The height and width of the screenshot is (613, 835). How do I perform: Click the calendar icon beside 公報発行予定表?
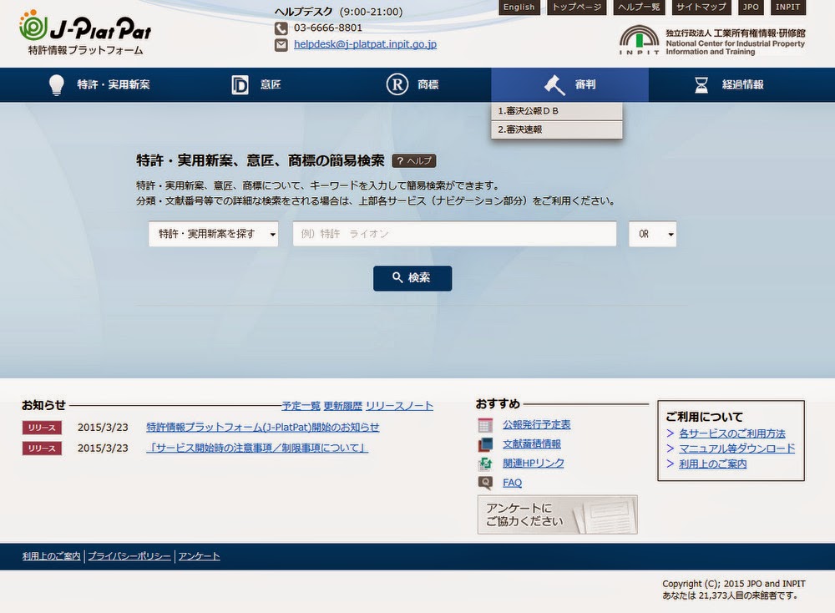tap(485, 425)
